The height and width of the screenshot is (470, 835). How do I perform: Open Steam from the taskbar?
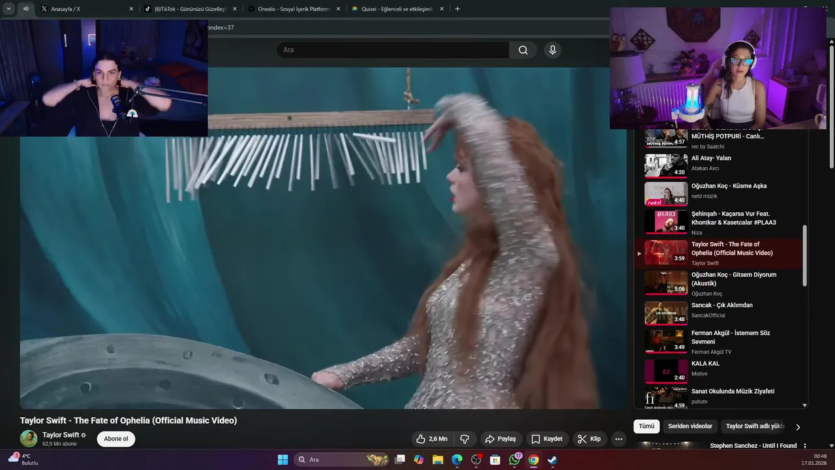click(553, 460)
